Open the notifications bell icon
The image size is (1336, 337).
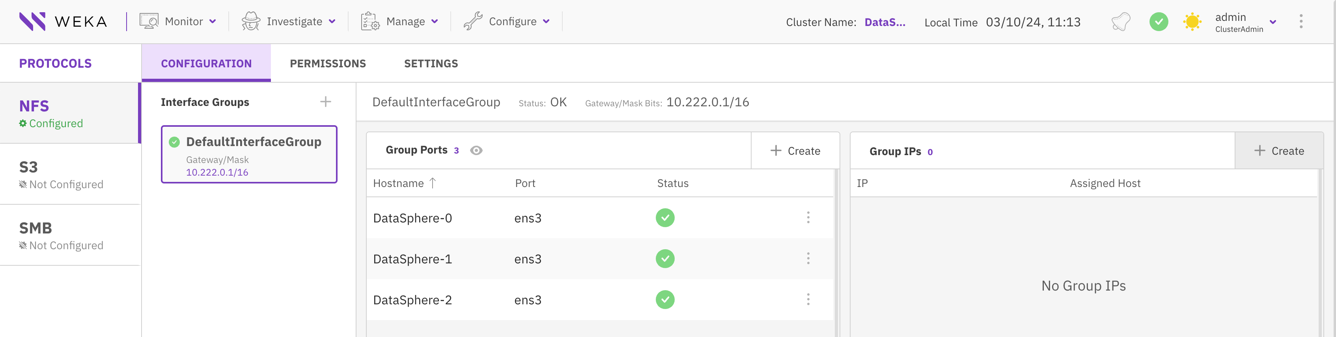pyautogui.click(x=1120, y=22)
